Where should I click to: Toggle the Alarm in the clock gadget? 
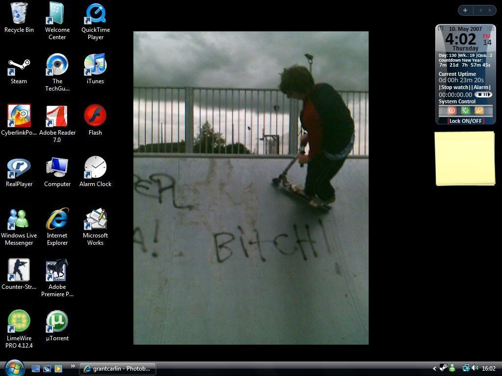click(x=481, y=88)
